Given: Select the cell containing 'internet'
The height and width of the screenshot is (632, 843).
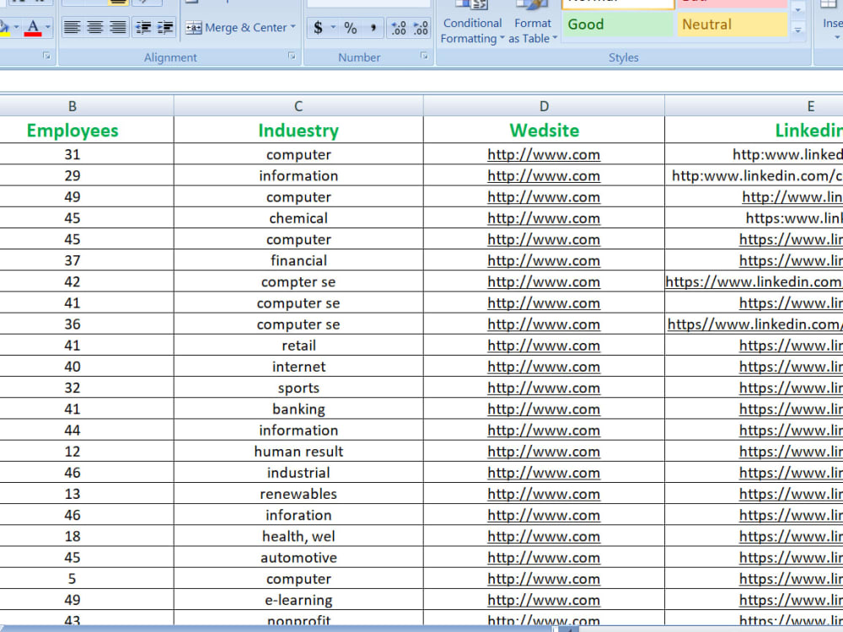Looking at the screenshot, I should pyautogui.click(x=298, y=367).
